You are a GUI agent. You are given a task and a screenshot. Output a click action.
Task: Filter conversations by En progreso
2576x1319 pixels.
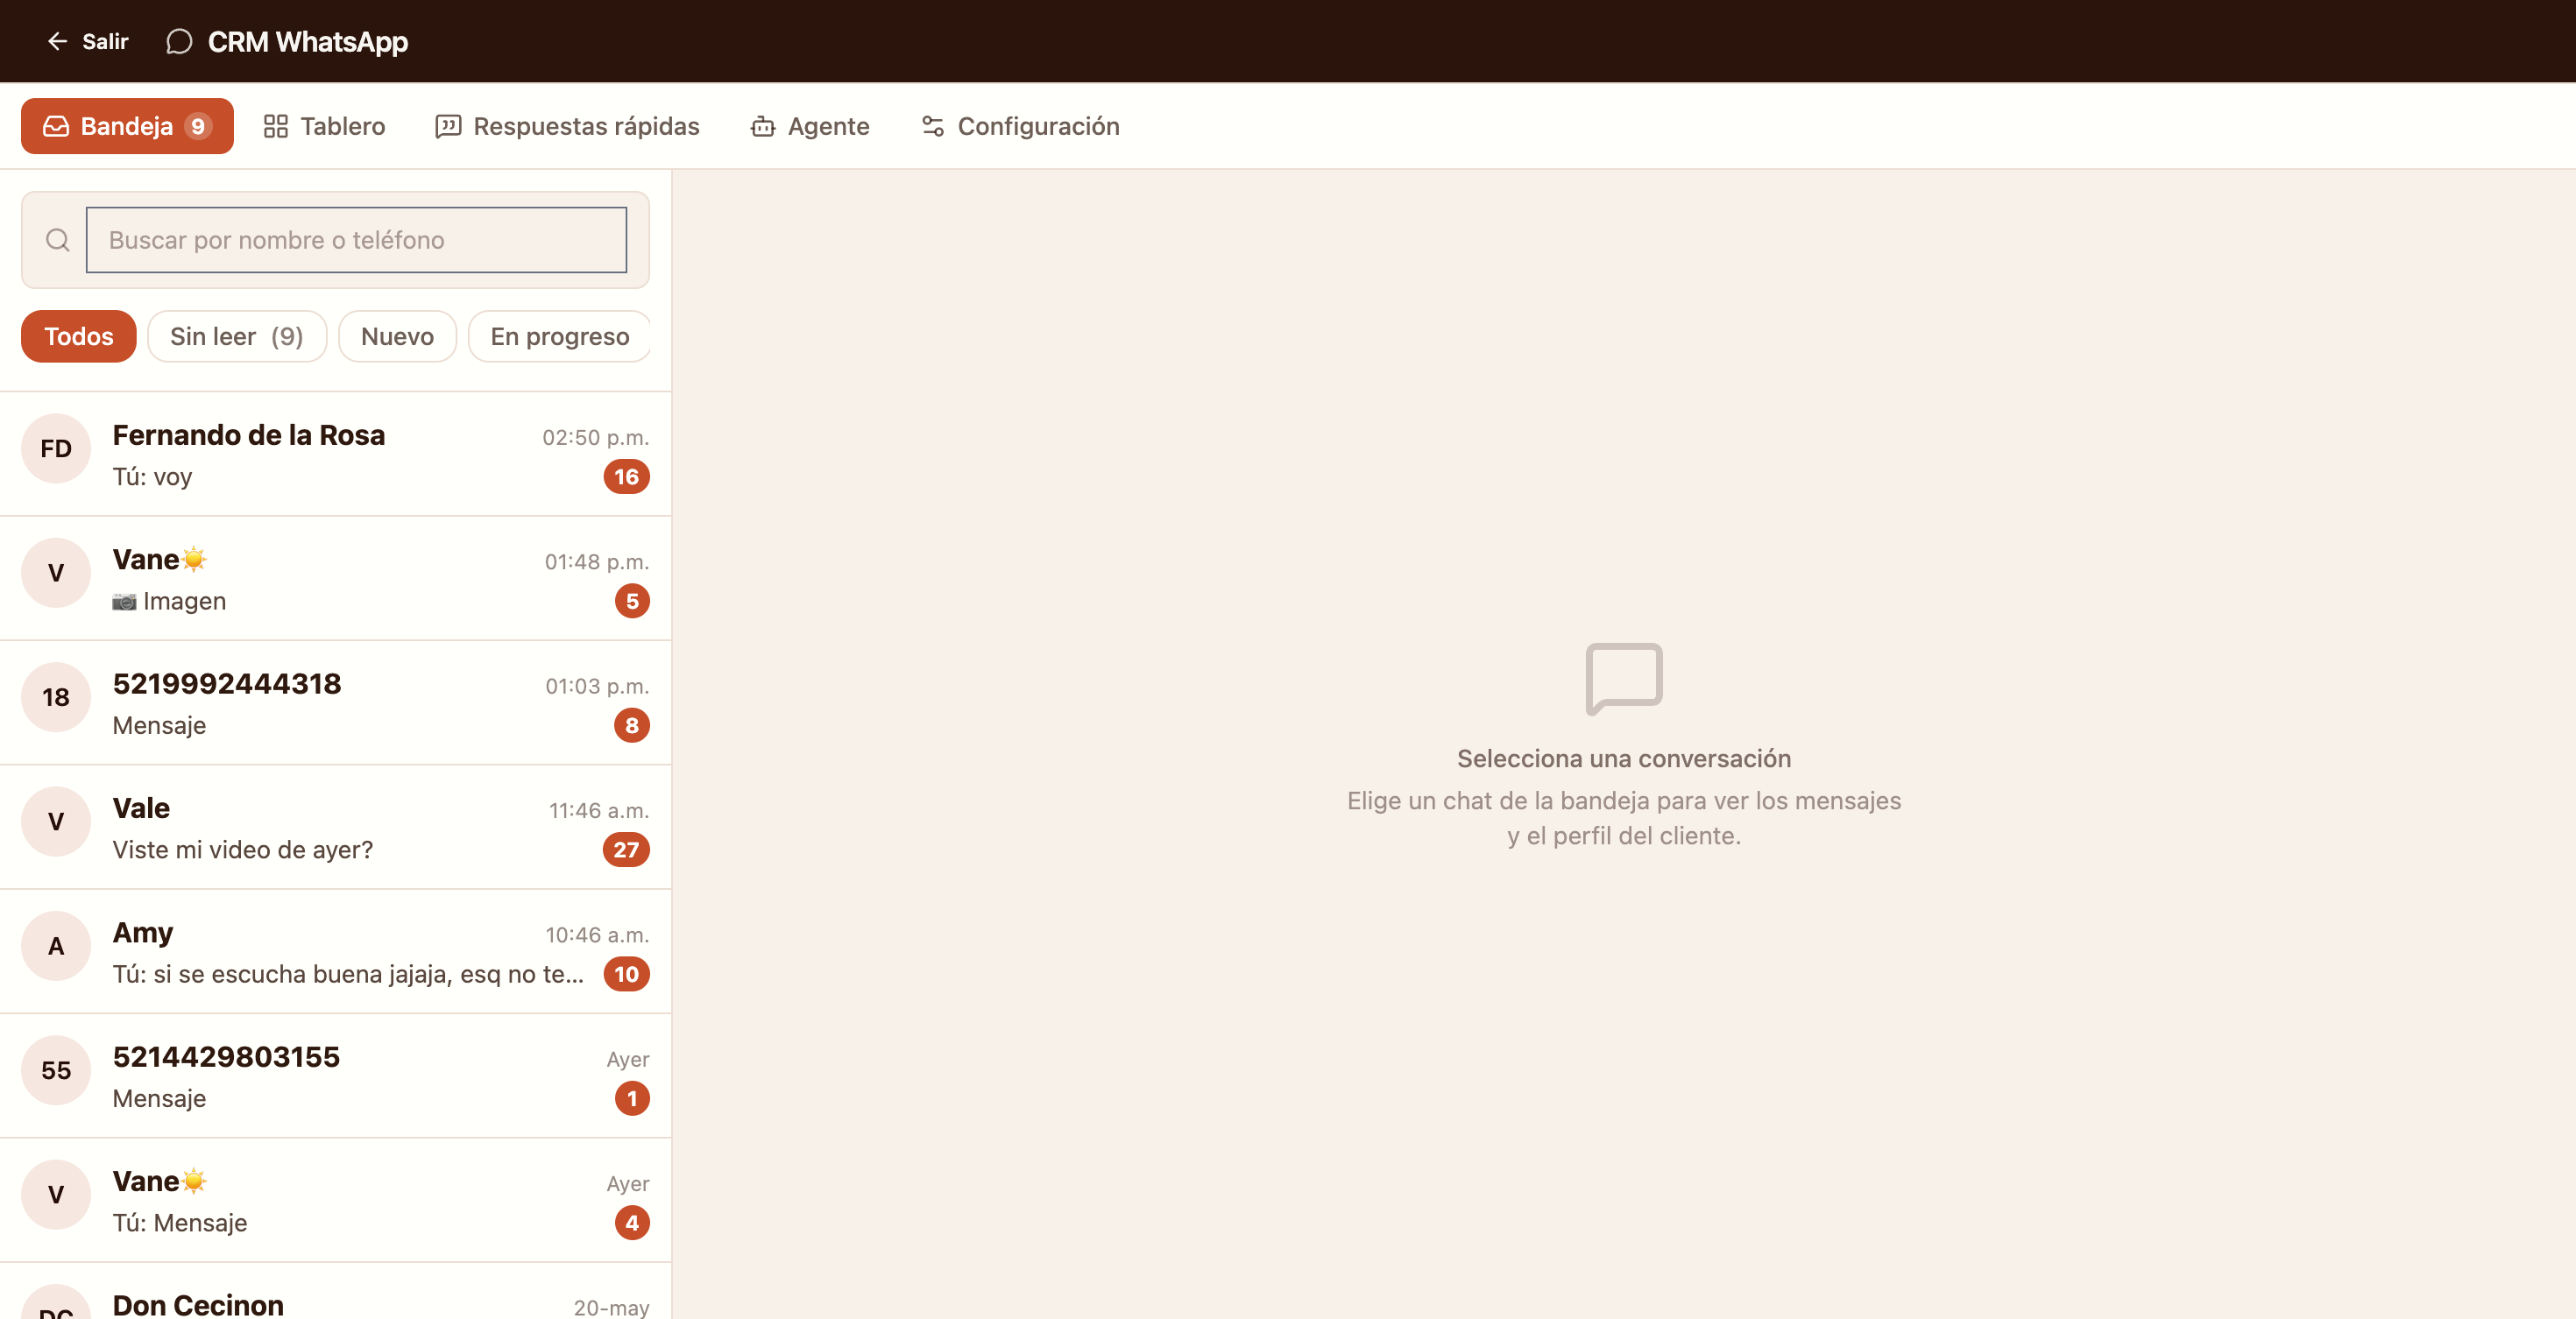559,336
